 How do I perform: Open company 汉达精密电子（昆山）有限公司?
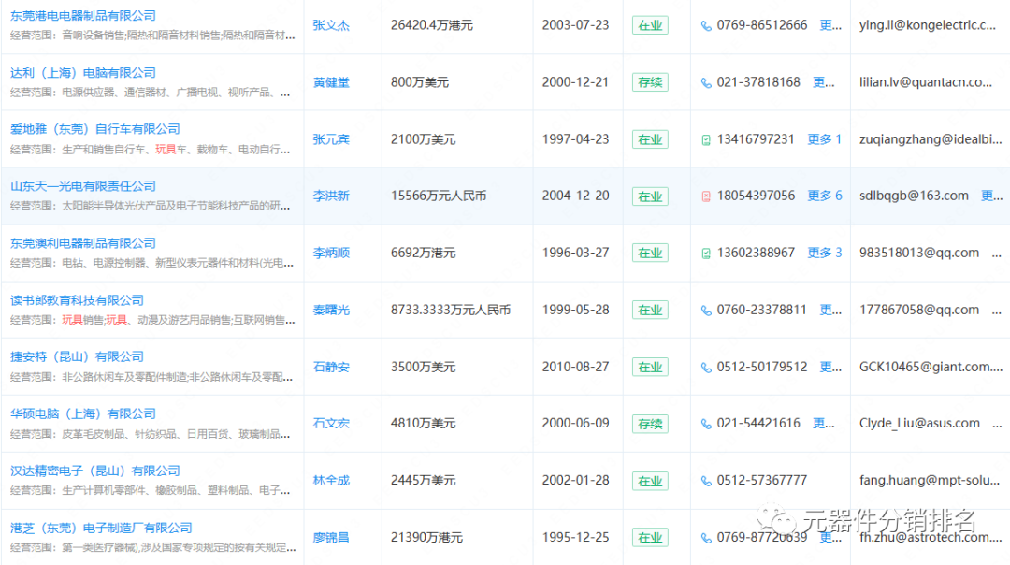tap(95, 471)
